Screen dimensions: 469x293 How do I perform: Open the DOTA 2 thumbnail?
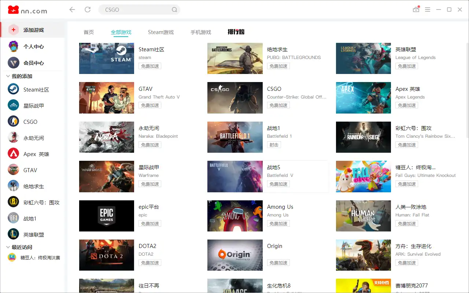[107, 255]
